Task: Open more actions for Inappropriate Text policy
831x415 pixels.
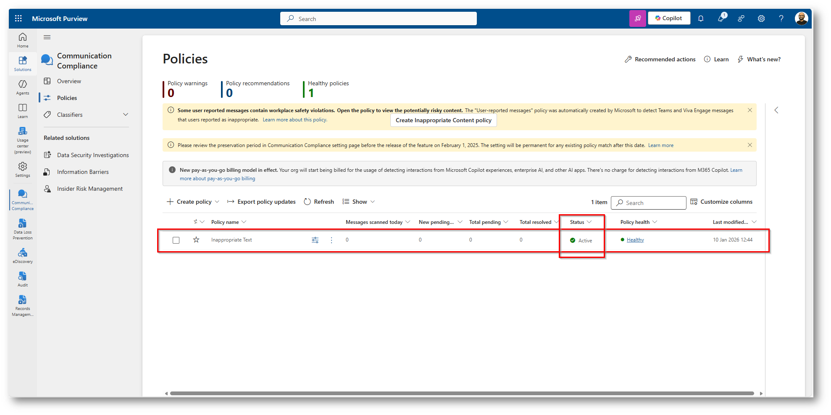Action: coord(331,240)
